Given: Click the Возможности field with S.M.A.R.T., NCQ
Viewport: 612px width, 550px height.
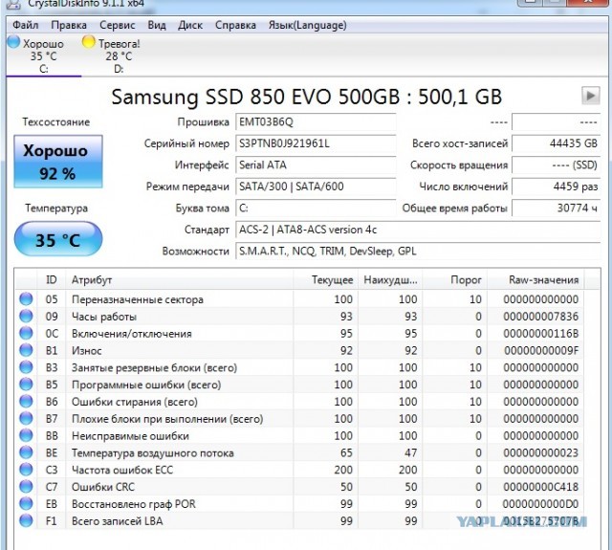Looking at the screenshot, I should tap(418, 251).
